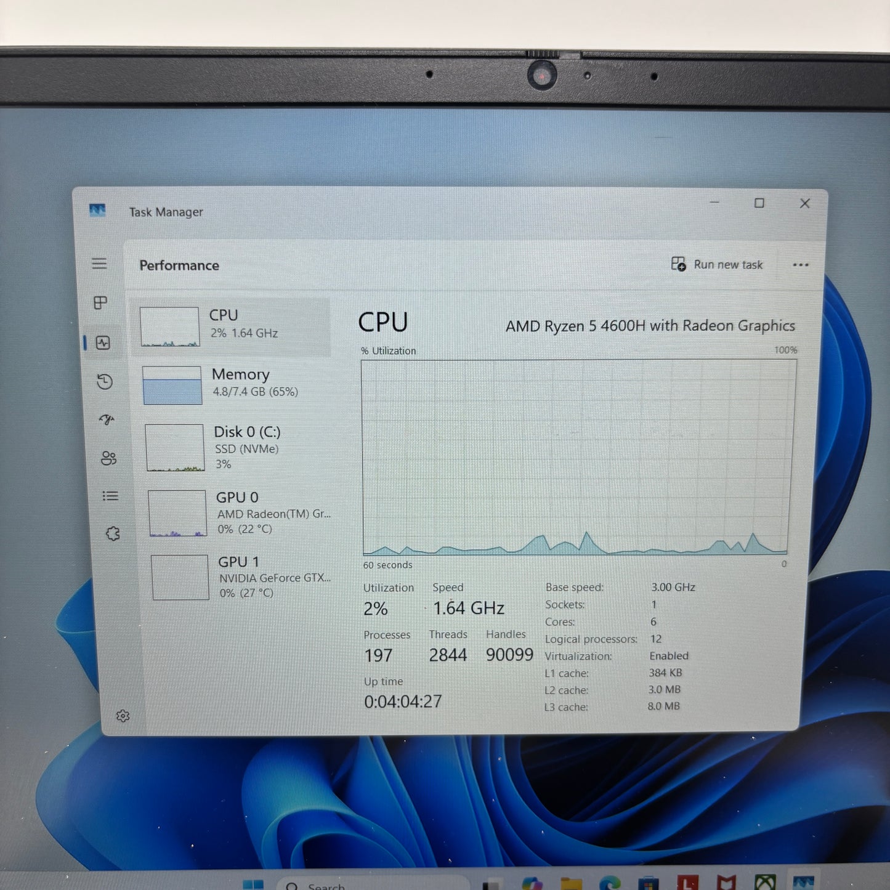Screen dimensions: 890x890
Task: Open the App history page icon
Action: [x=105, y=382]
